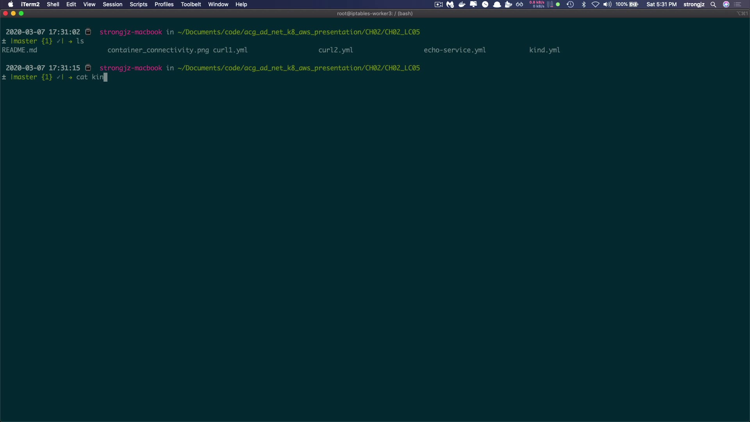The height and width of the screenshot is (422, 750).
Task: Click the screen recording camera icon
Action: [438, 4]
